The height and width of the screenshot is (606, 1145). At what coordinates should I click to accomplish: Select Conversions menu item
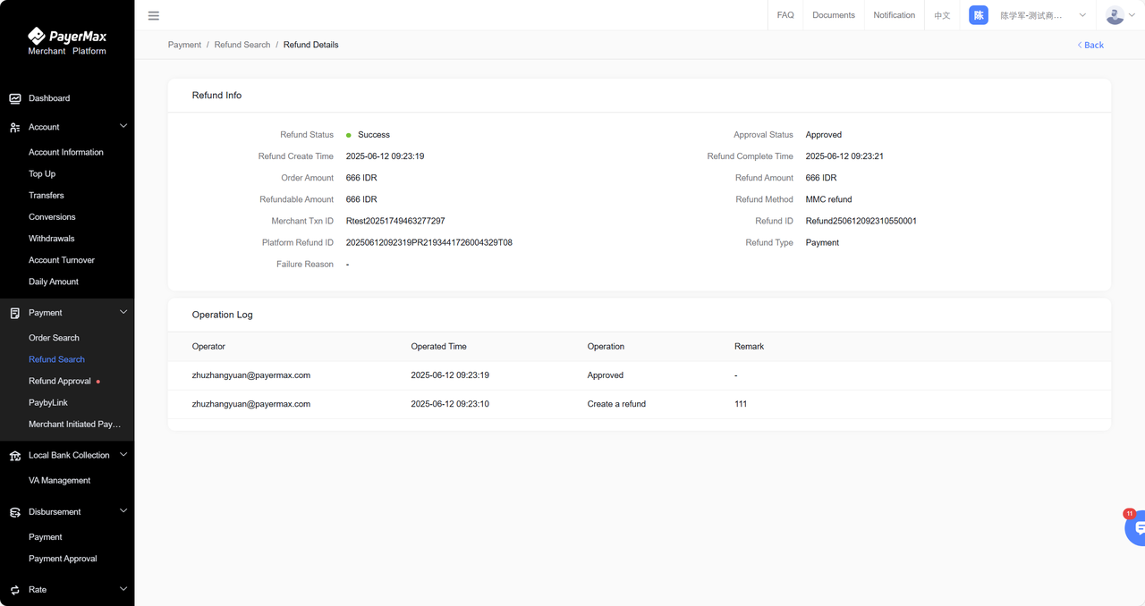point(52,217)
